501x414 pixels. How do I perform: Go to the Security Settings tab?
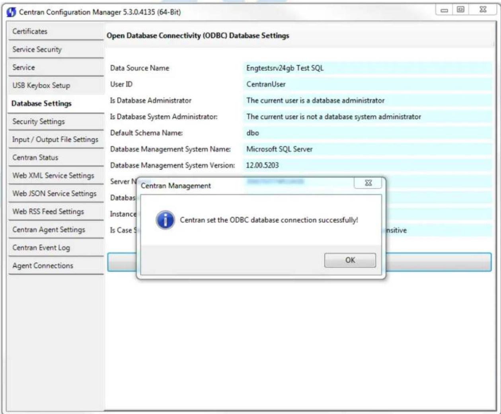(x=56, y=121)
